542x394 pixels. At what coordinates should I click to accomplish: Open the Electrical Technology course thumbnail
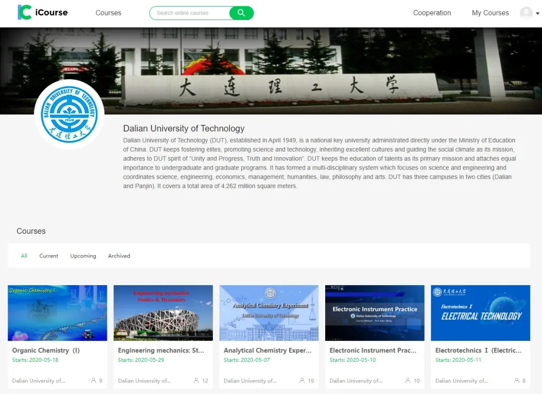click(x=480, y=313)
